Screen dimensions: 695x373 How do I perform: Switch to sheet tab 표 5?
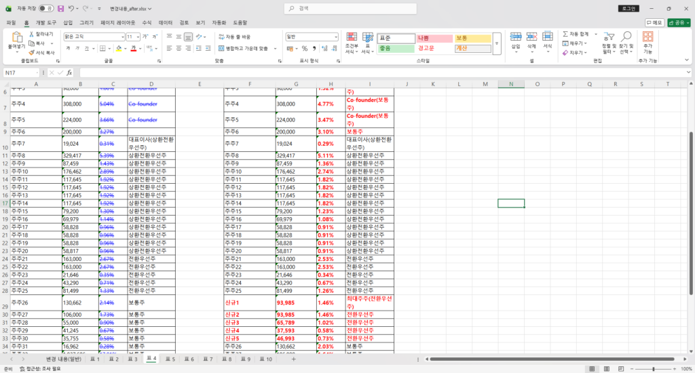[x=170, y=359]
